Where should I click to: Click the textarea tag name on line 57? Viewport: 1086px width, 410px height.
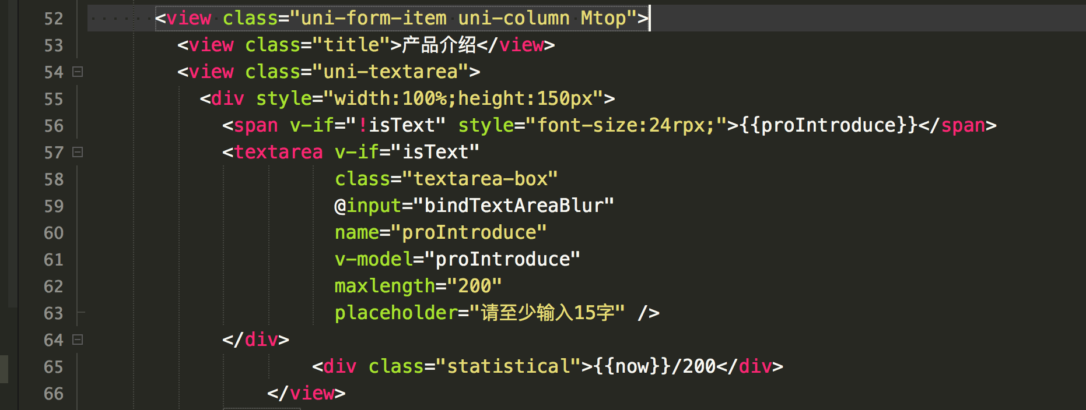pyautogui.click(x=278, y=152)
